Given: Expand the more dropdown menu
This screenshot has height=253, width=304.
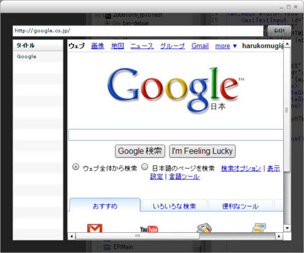Looking at the screenshot, I should [226, 46].
